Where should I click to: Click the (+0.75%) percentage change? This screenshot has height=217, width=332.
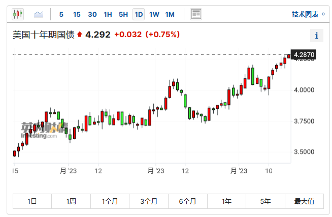click(x=162, y=35)
